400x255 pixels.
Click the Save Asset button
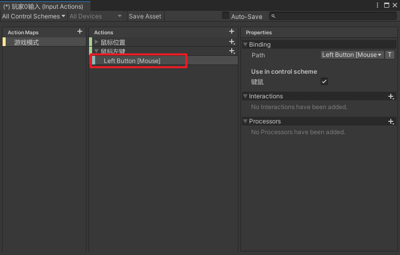(145, 16)
